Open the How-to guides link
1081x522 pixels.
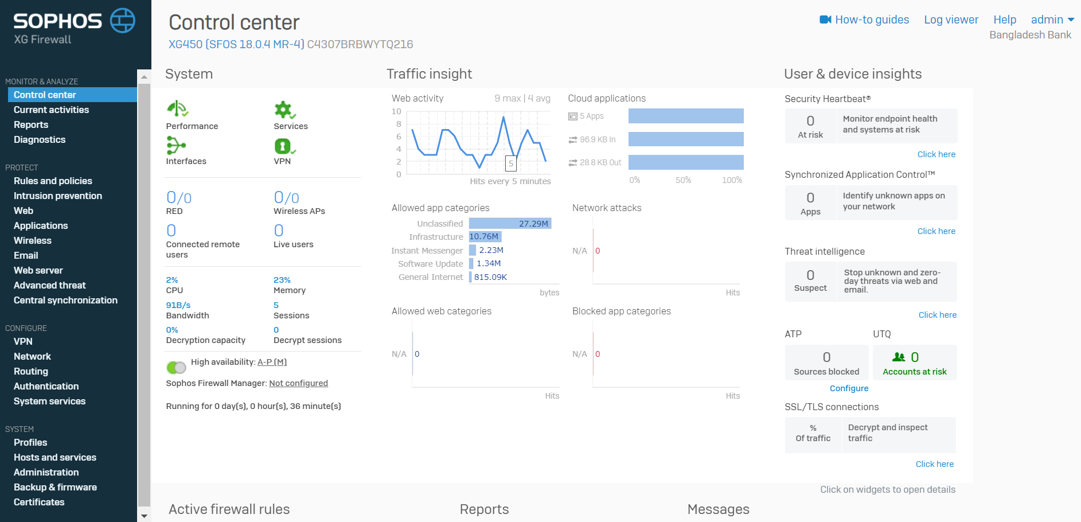tap(872, 20)
